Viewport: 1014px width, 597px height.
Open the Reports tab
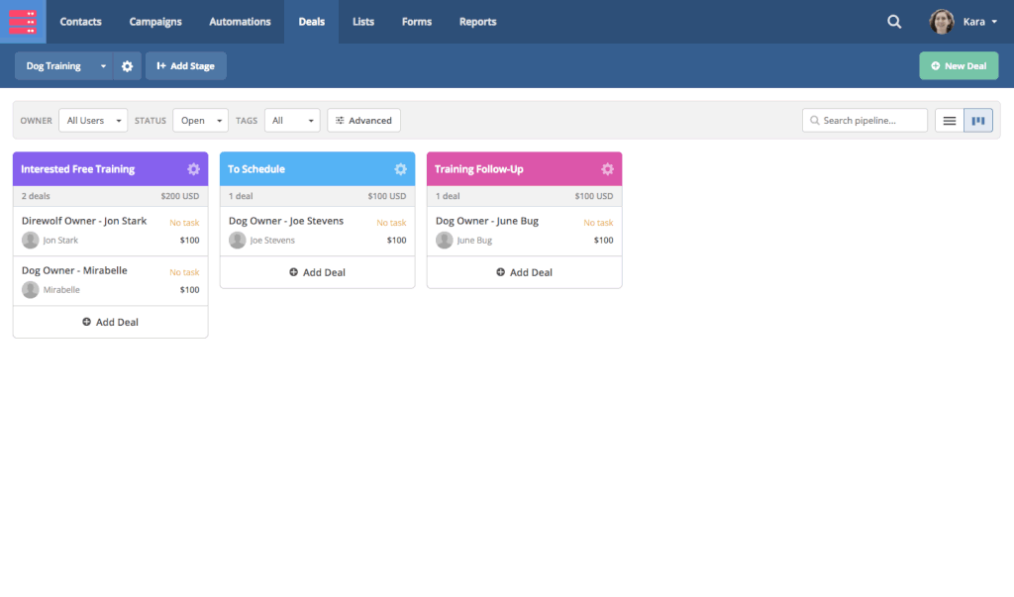pyautogui.click(x=477, y=22)
